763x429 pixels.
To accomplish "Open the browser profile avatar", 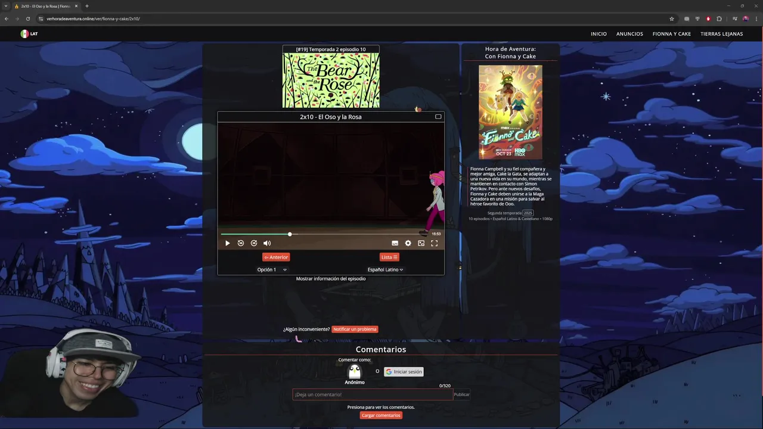I will click(745, 18).
